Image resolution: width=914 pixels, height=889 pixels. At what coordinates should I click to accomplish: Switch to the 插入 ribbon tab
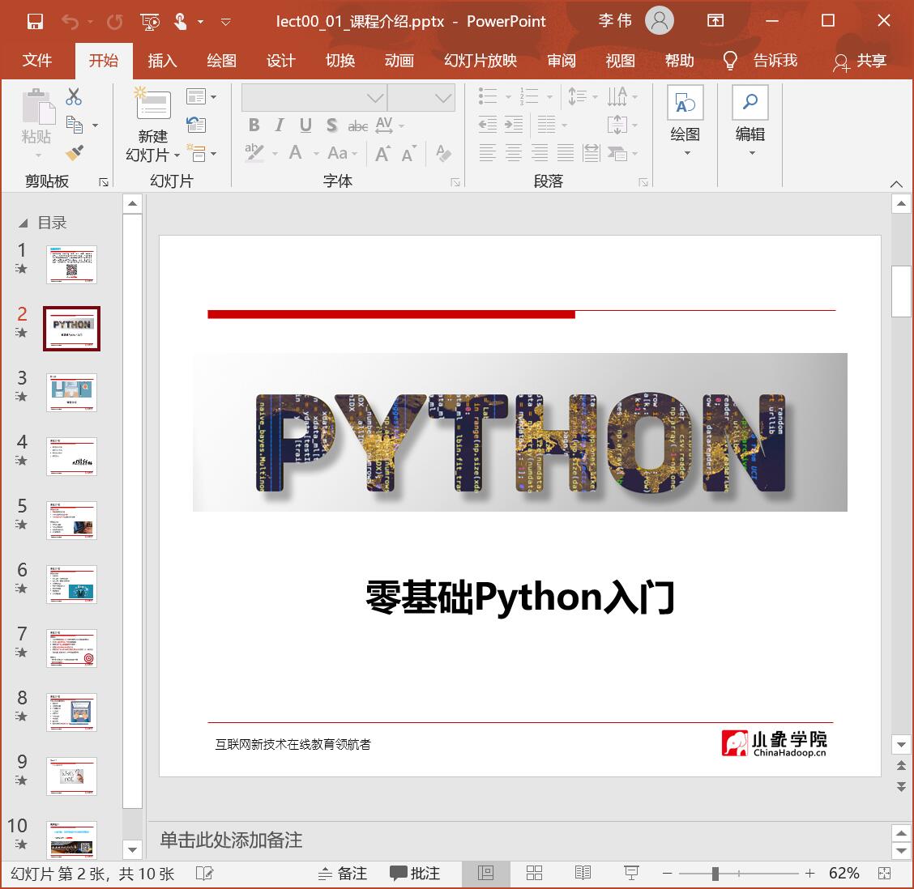point(162,60)
